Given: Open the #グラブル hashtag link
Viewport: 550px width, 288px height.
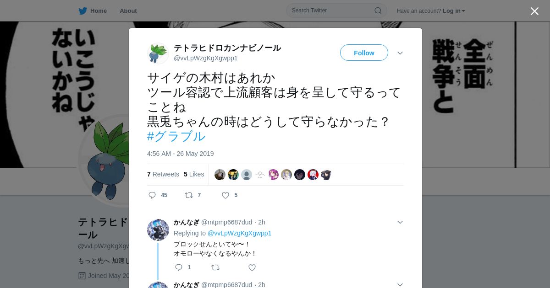Looking at the screenshot, I should 176,136.
